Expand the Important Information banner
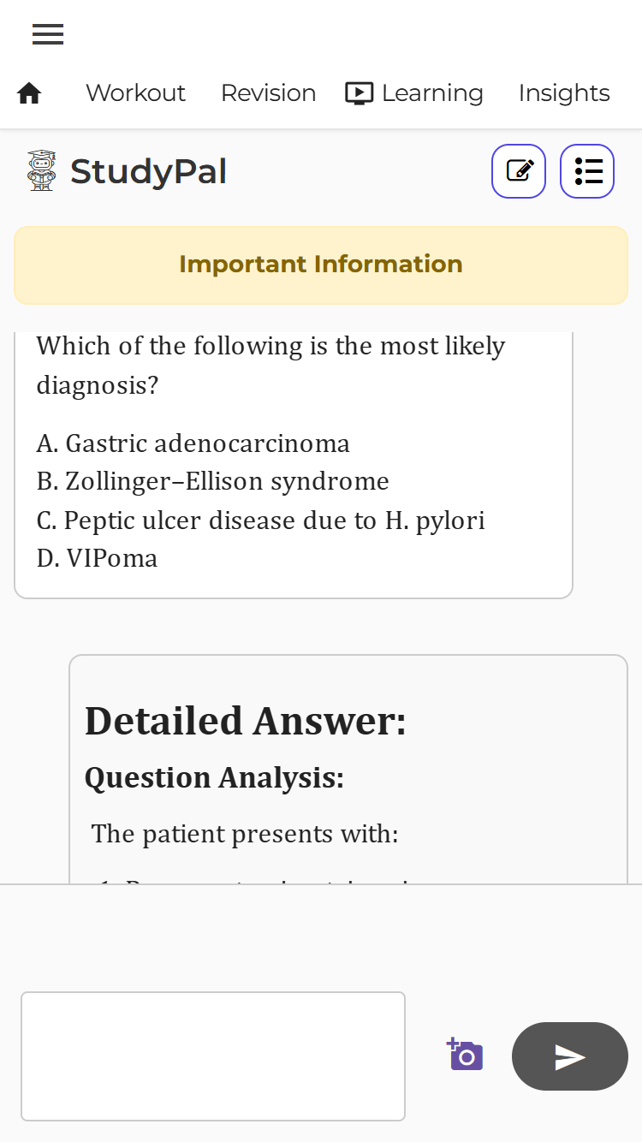The height and width of the screenshot is (1142, 642). click(321, 265)
